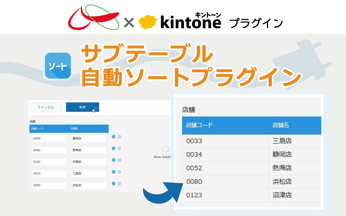Add a row after the 静岡店 row
The width and height of the screenshot is (346, 216).
click(114, 137)
